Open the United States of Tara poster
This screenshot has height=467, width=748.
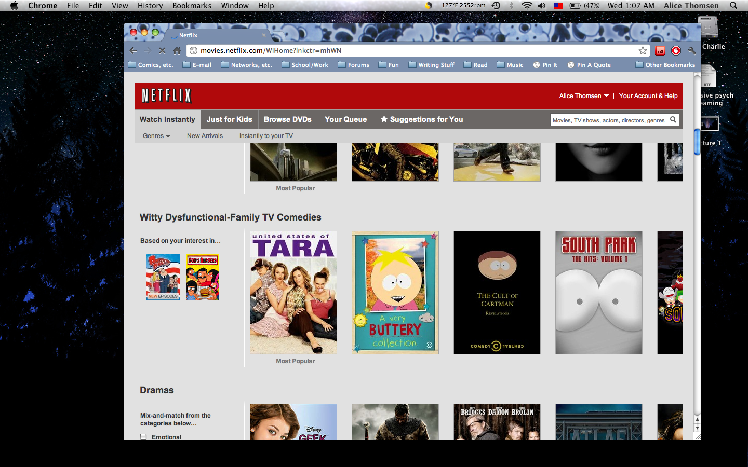point(293,293)
